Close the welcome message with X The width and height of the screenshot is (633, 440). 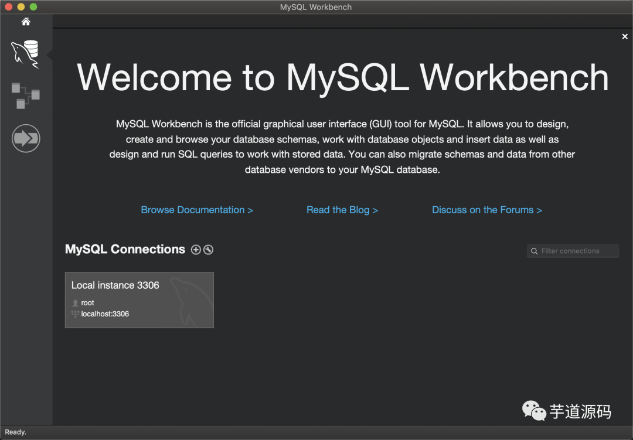[625, 37]
